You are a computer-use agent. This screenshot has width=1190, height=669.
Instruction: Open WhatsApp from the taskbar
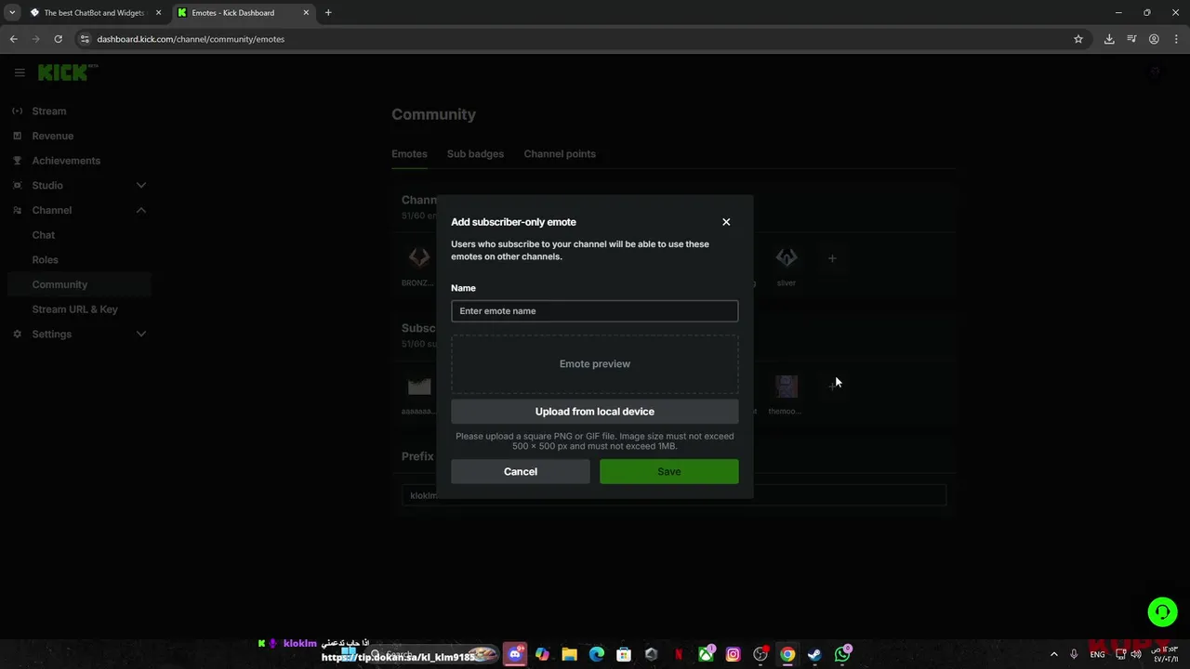tap(842, 654)
